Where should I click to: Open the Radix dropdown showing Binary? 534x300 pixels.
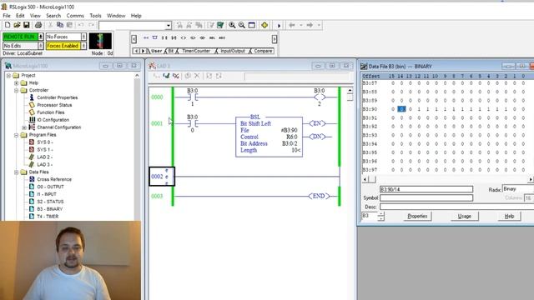coord(517,189)
